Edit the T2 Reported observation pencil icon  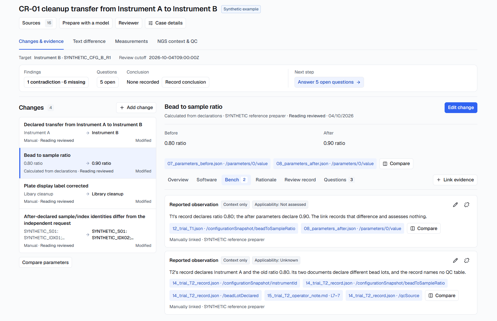pos(455,260)
